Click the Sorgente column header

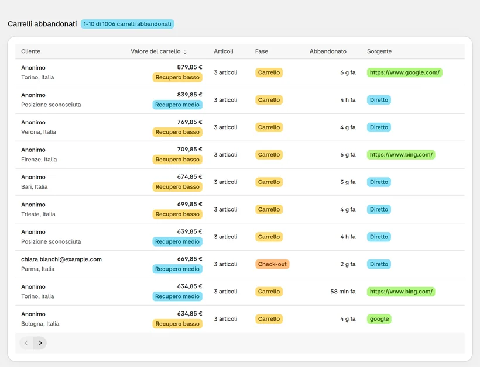(379, 51)
